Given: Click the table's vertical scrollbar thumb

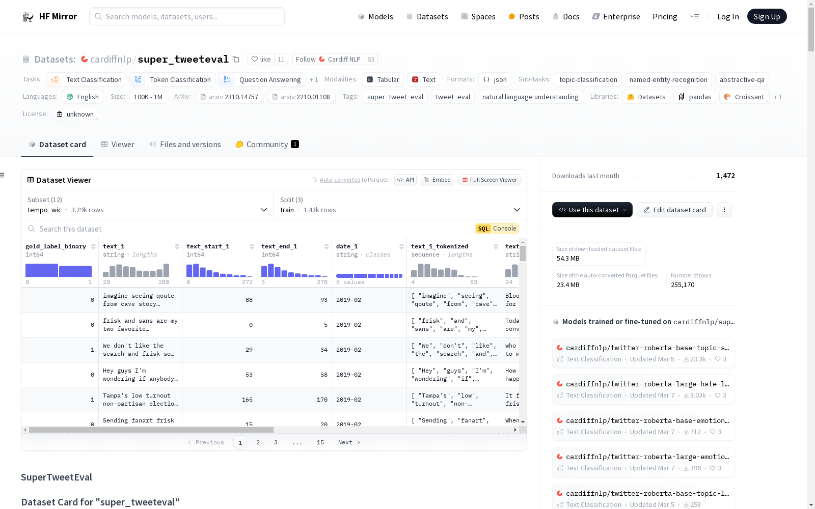Looking at the screenshot, I should click(x=523, y=253).
